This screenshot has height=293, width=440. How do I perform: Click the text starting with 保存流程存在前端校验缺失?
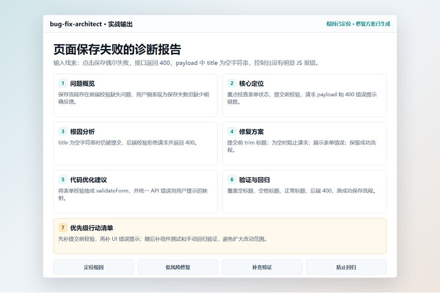pyautogui.click(x=133, y=98)
